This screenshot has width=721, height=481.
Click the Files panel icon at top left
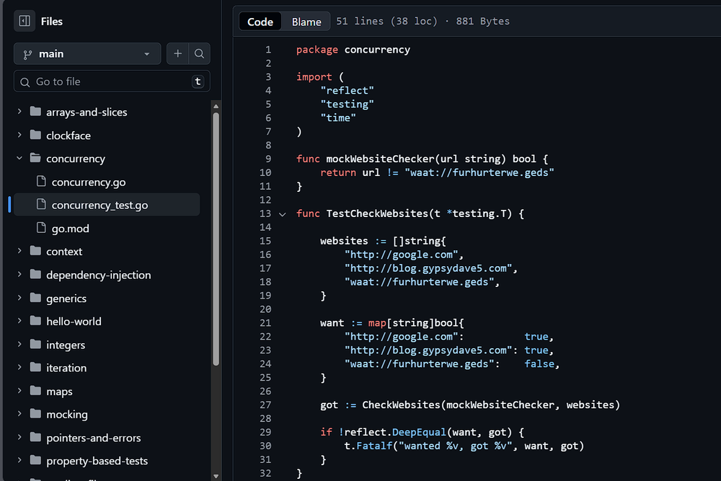point(24,21)
